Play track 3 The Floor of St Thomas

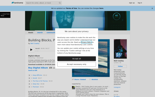(29, 81)
